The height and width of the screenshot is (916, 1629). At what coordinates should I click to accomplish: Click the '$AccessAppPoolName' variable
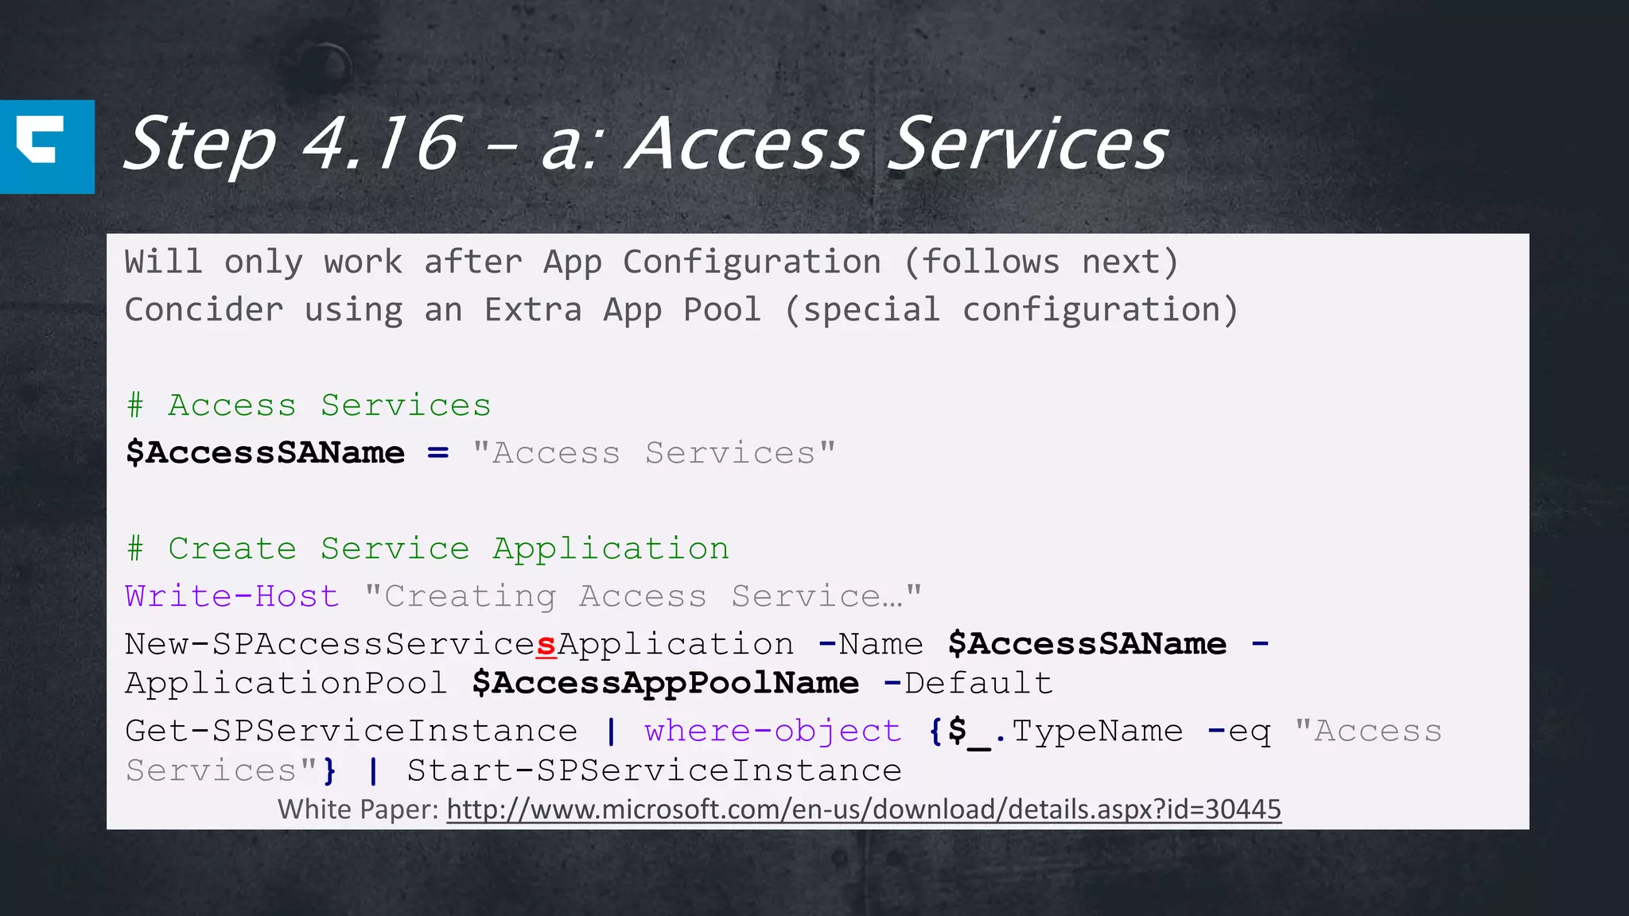[x=666, y=684]
